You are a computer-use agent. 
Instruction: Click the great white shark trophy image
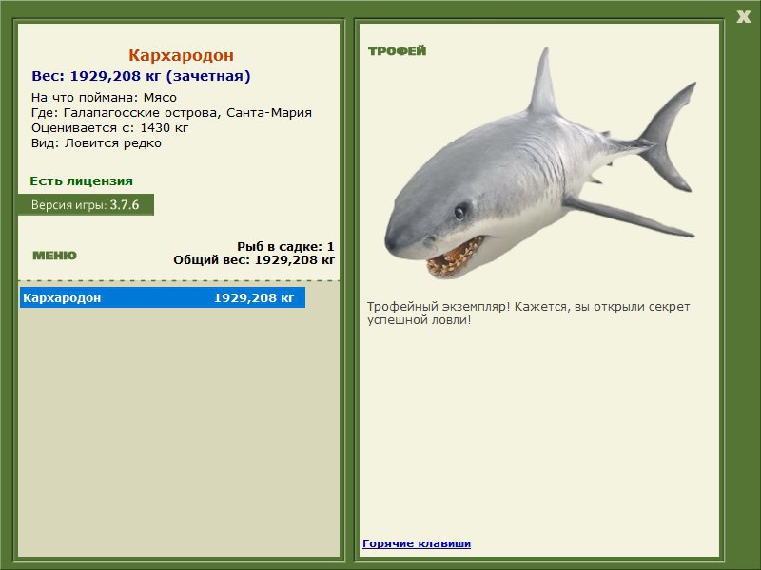540,164
